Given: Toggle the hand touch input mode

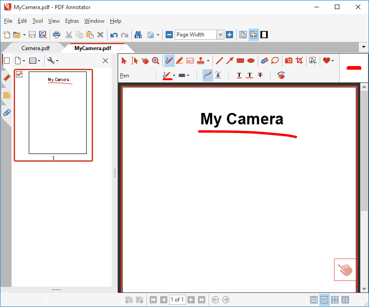Looking at the screenshot, I should click(281, 75).
